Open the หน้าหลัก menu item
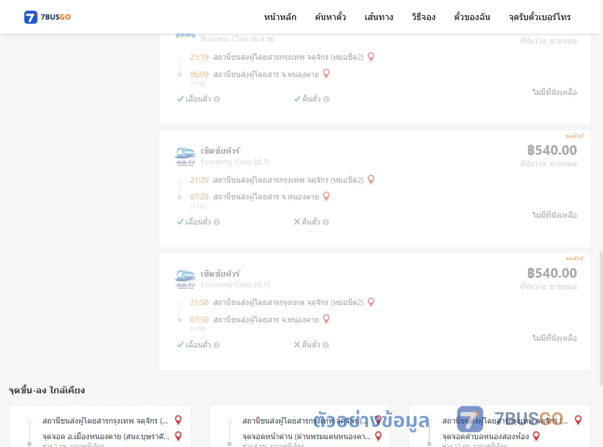603x447 pixels. pos(280,17)
